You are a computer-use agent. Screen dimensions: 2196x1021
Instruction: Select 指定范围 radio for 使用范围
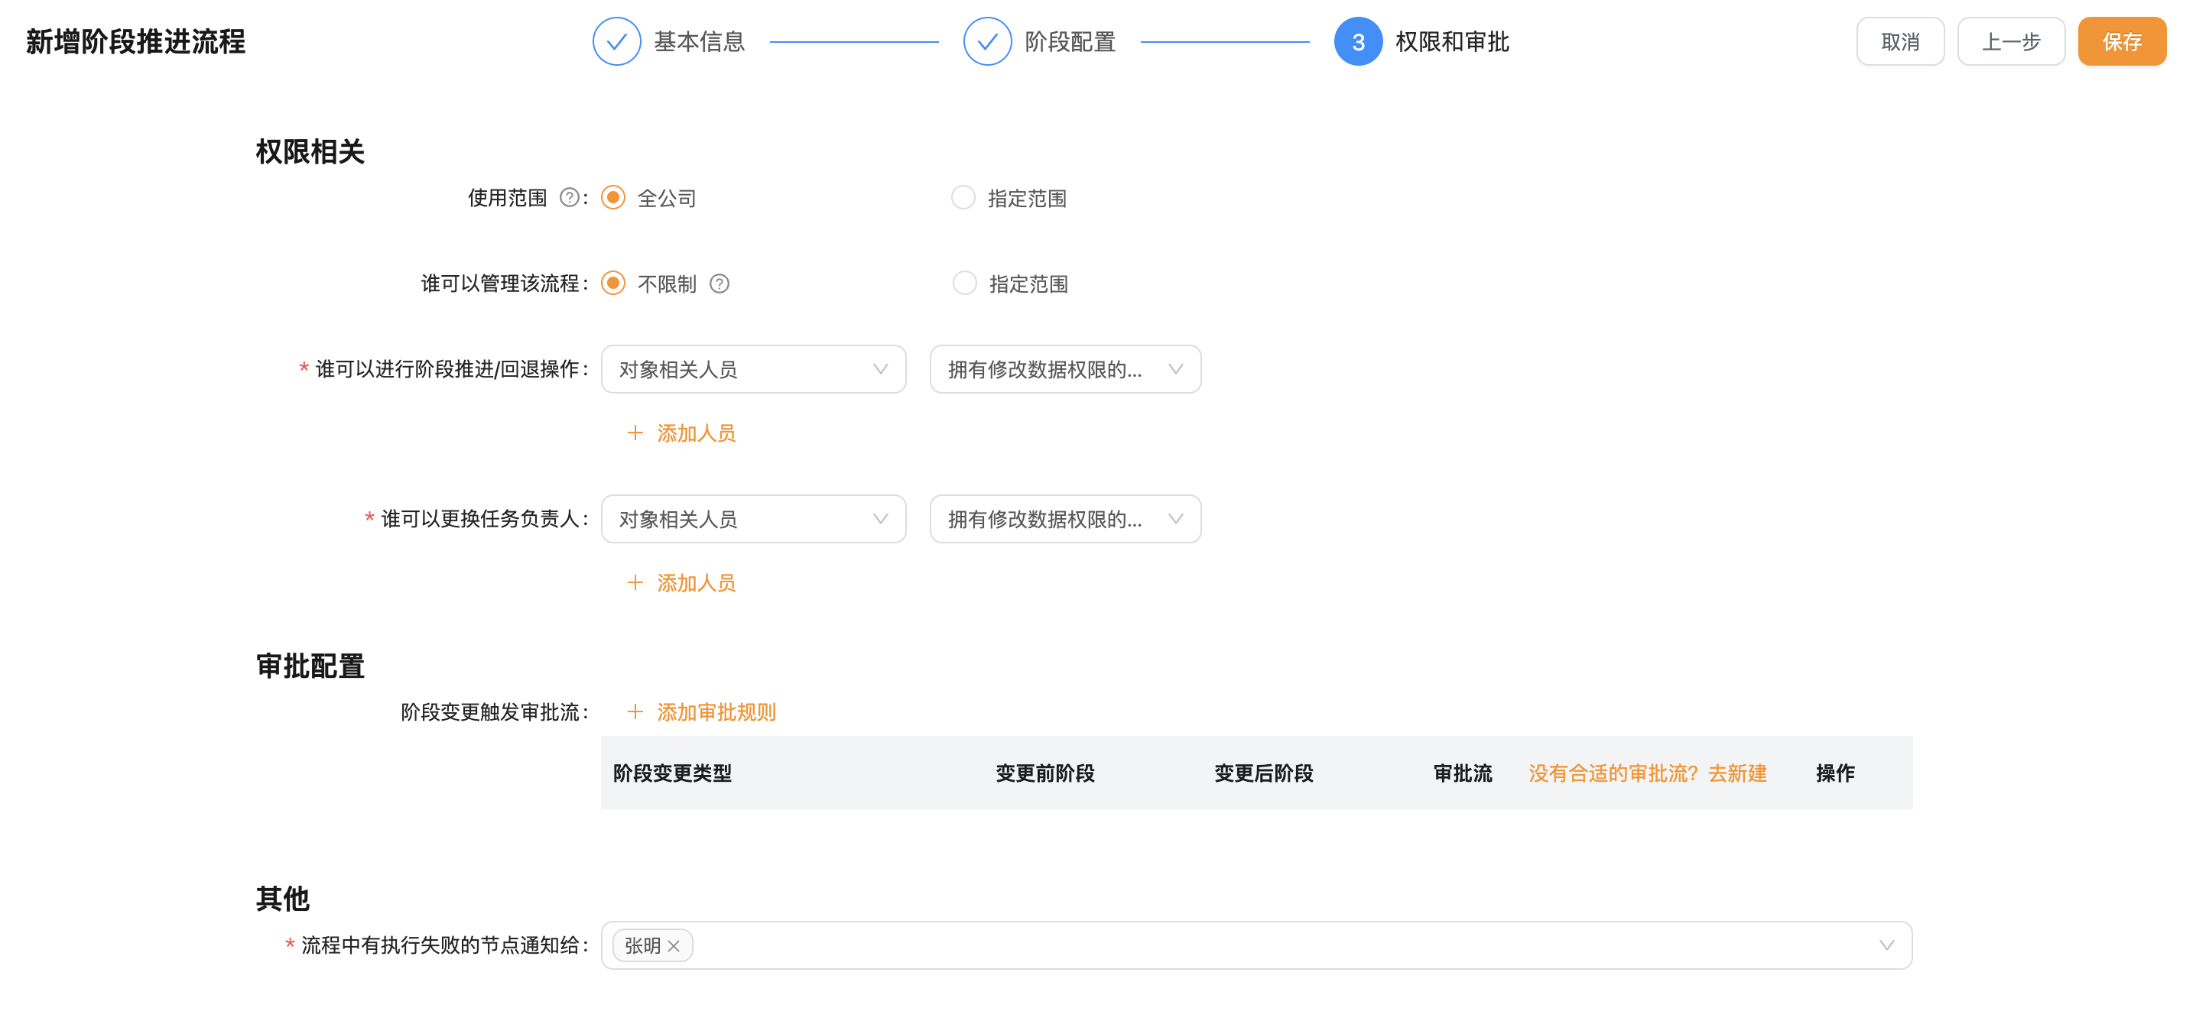963,198
